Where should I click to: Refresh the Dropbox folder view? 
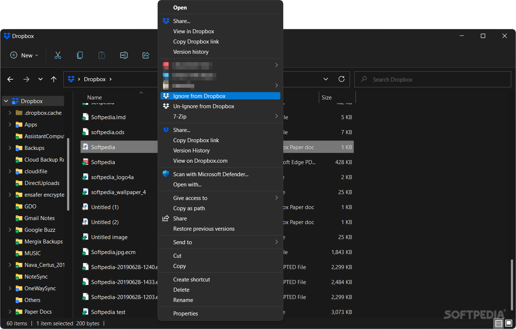(x=342, y=79)
